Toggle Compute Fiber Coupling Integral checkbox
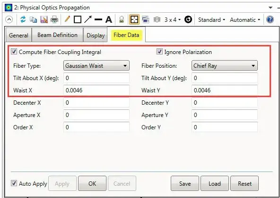280x198 pixels. [x=14, y=52]
